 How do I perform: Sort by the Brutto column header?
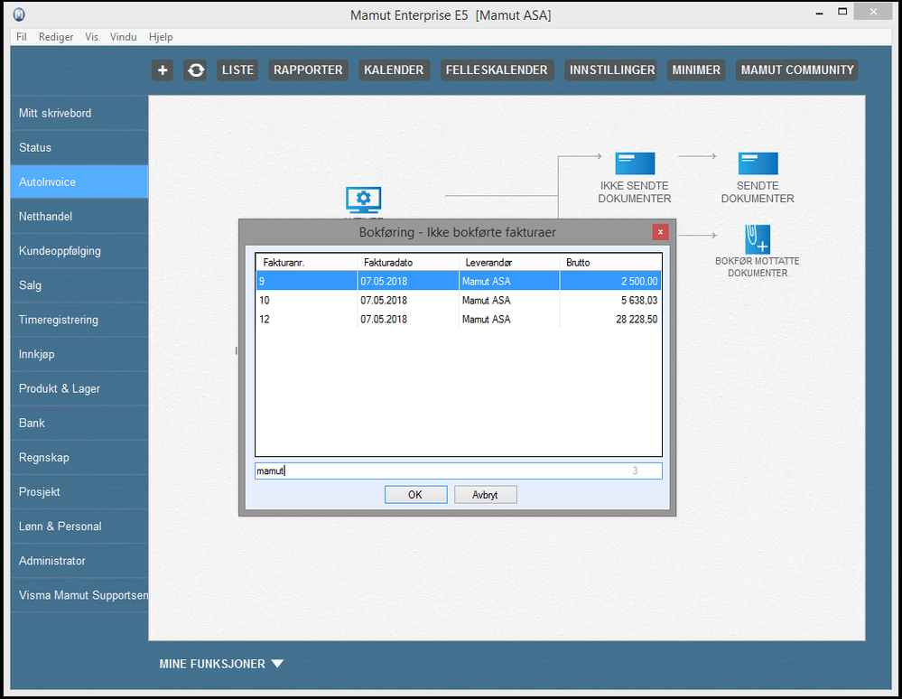[610, 262]
